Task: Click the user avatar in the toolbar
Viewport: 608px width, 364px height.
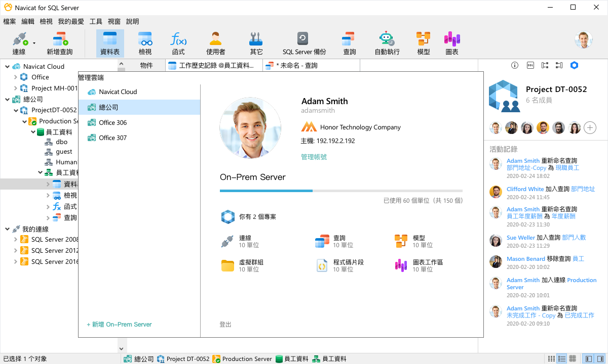Action: pyautogui.click(x=584, y=40)
